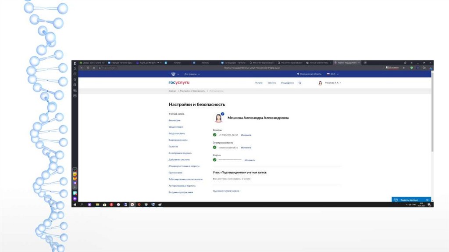The image size is (449, 252).
Task: Open the 'Услуги' menu item
Action: [259, 83]
